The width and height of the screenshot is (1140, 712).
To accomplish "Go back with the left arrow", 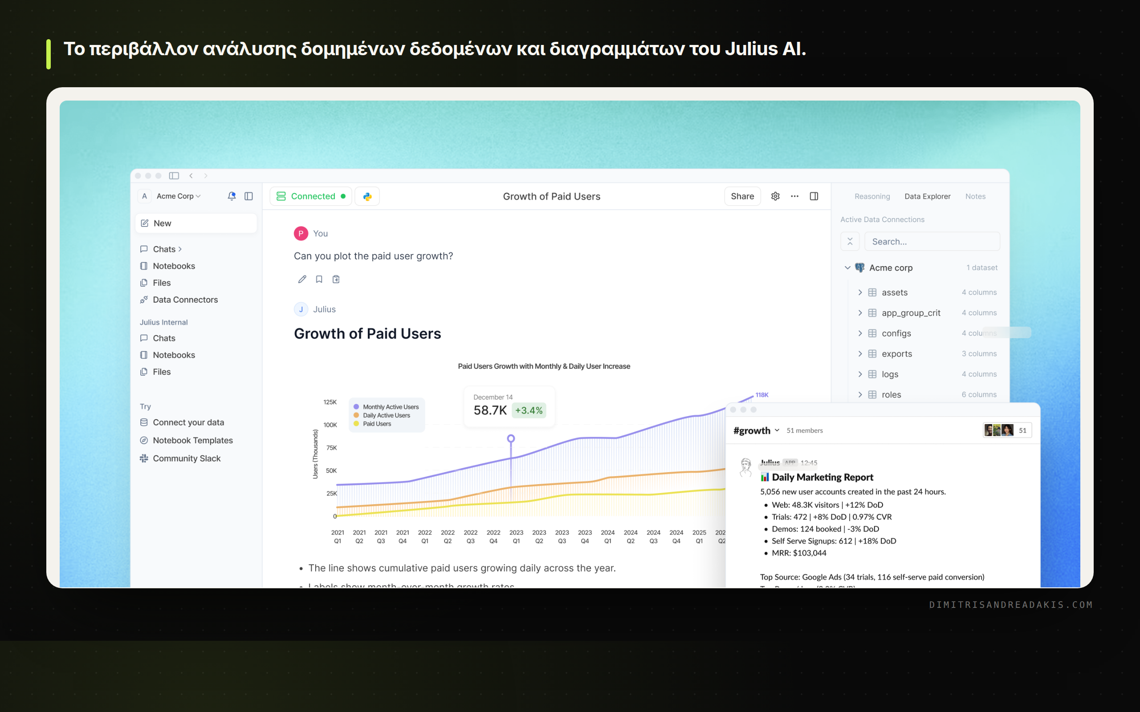I will tap(191, 176).
